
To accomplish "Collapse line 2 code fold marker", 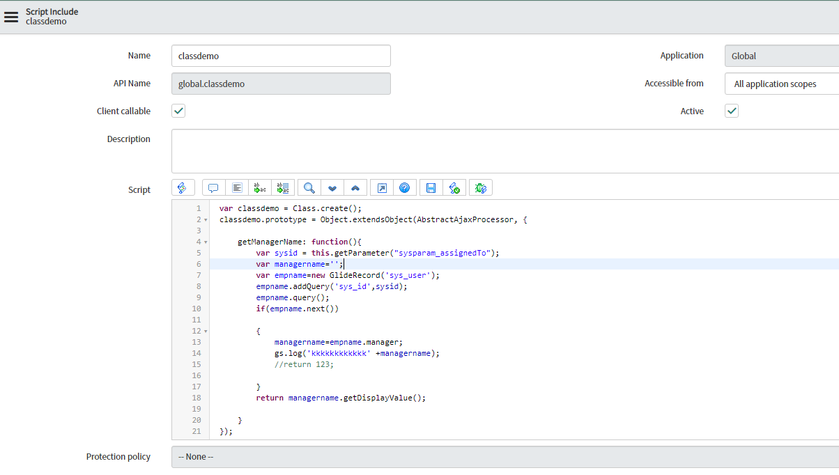I will (x=204, y=219).
